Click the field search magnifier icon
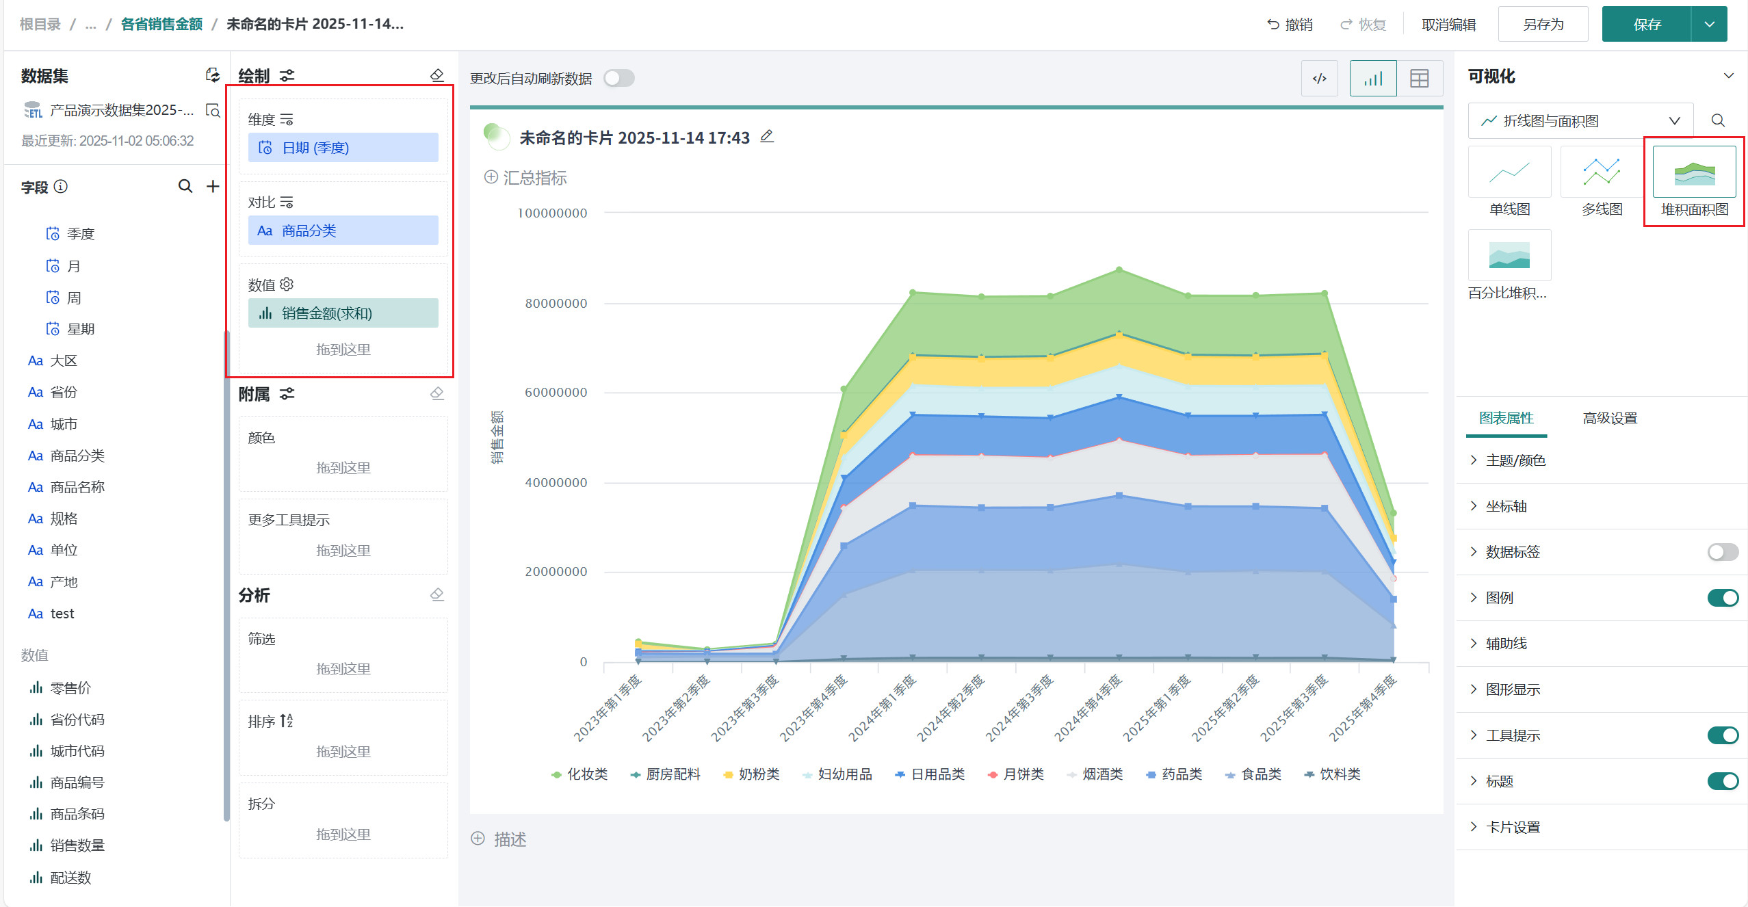 (x=185, y=187)
